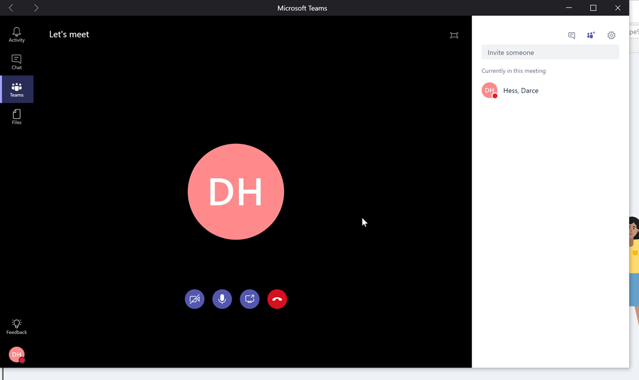Open the Activity feed
Viewport: 639px width, 380px height.
click(17, 35)
